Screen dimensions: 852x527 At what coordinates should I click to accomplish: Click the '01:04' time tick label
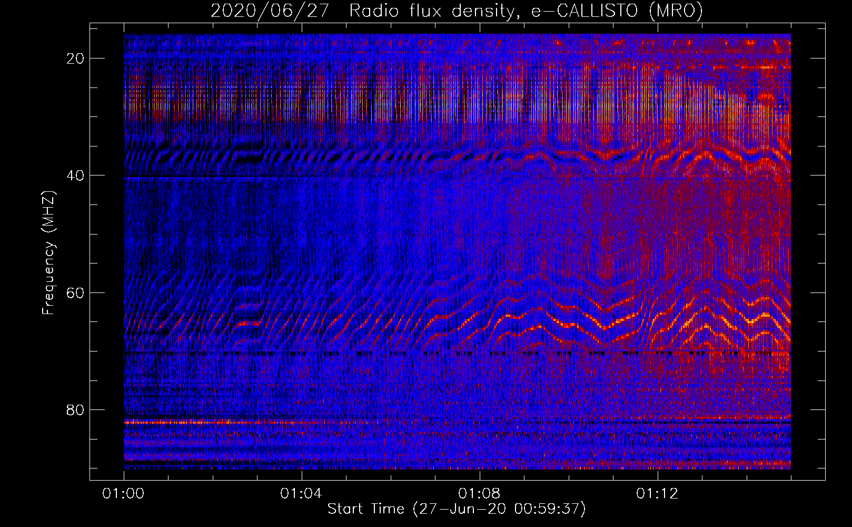301,493
